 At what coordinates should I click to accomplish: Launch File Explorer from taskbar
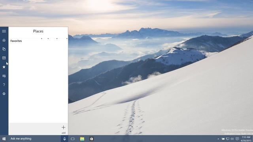(x=82, y=139)
